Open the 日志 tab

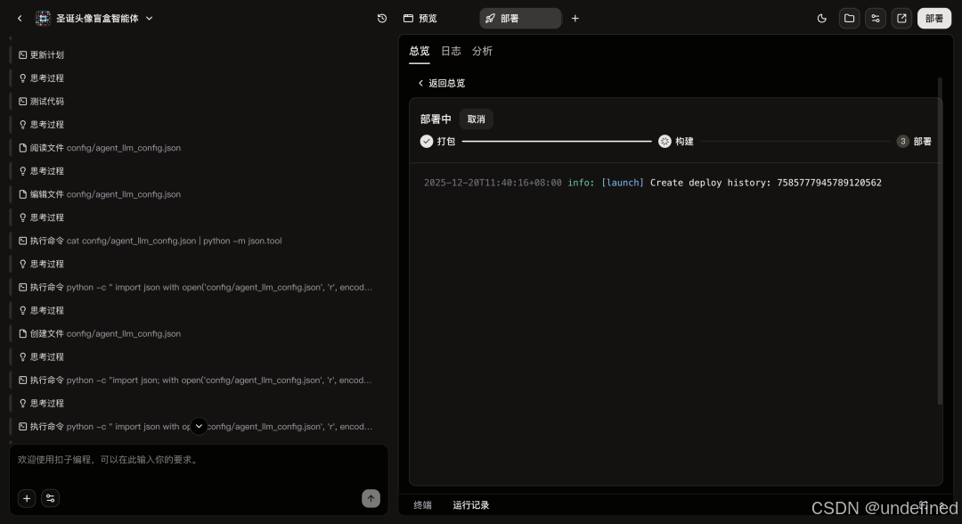point(451,52)
